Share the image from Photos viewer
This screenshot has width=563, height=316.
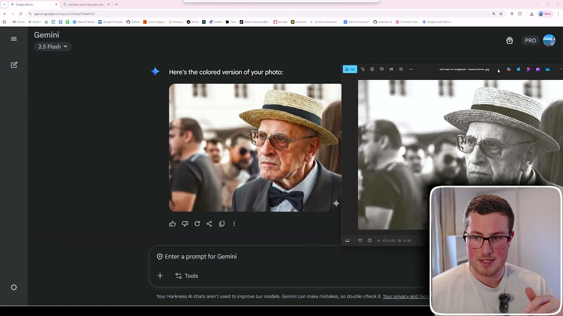pos(391,69)
